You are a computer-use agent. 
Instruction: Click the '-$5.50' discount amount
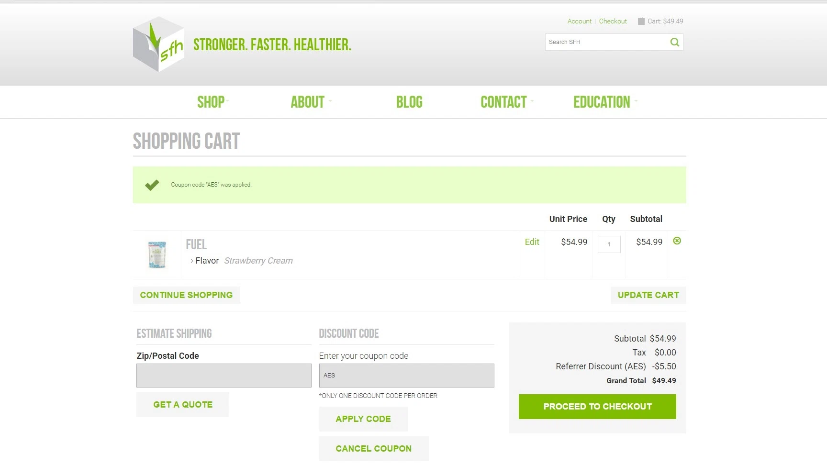coord(664,366)
